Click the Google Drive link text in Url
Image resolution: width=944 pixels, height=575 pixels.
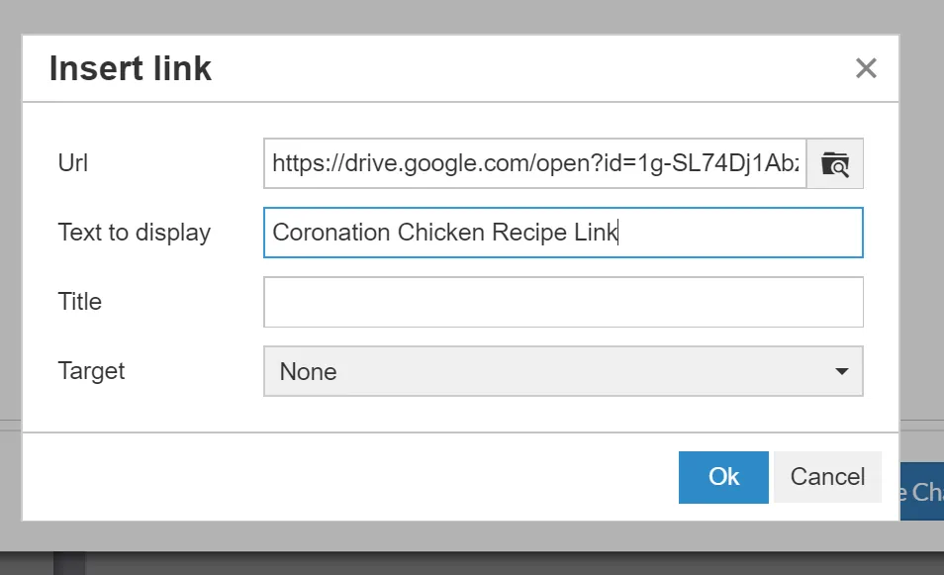[x=534, y=163]
